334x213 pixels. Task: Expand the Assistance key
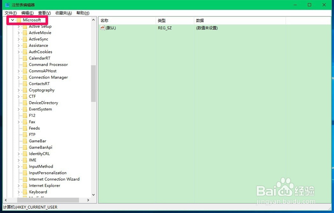coord(18,46)
